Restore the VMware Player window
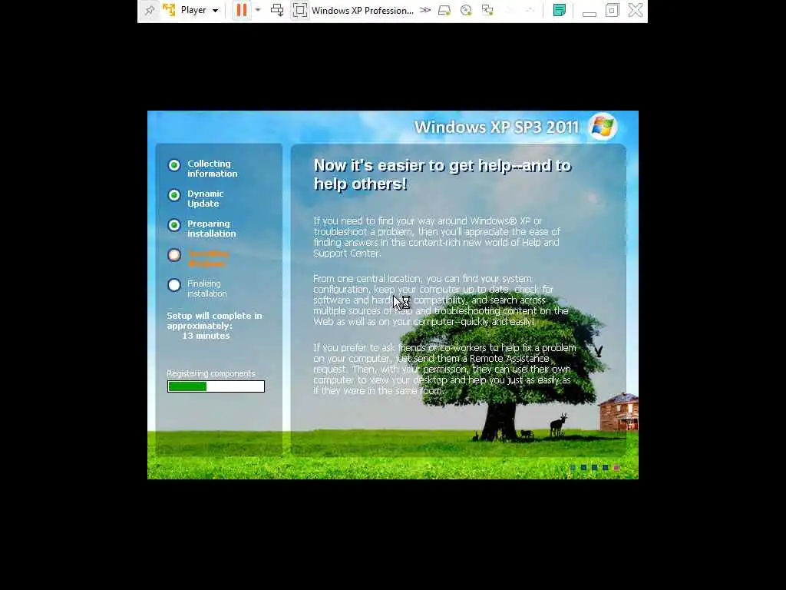 [612, 10]
